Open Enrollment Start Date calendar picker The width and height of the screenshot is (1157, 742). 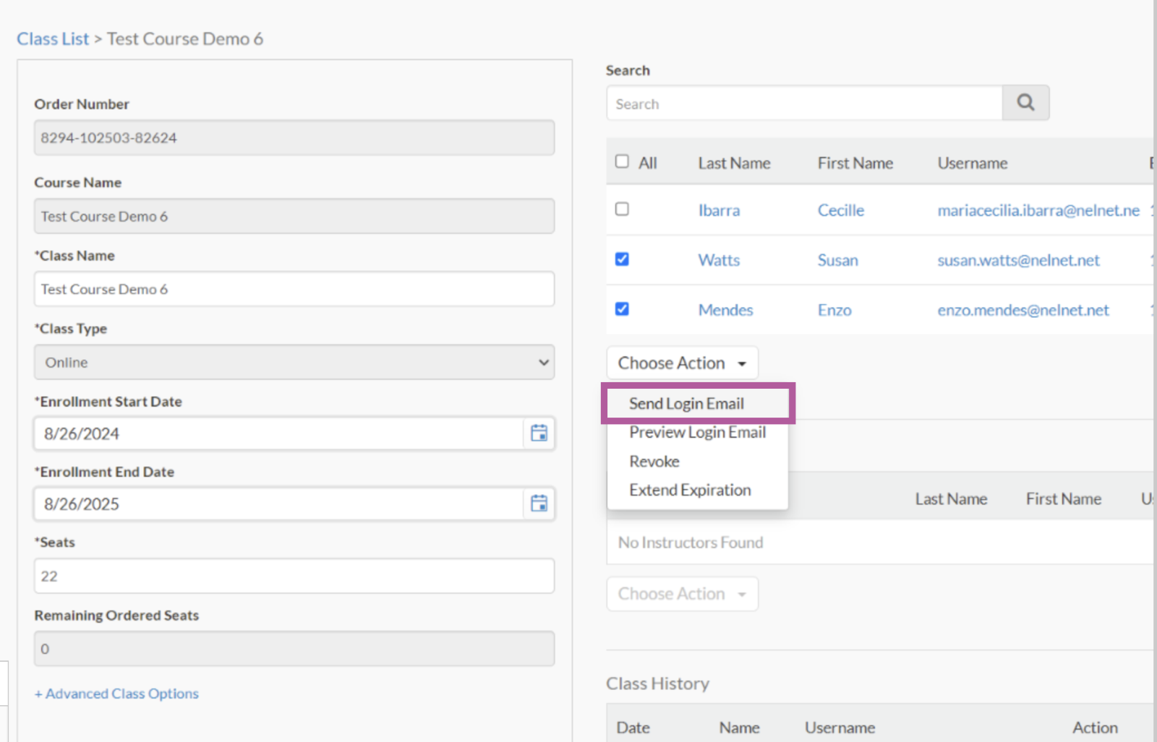tap(539, 433)
